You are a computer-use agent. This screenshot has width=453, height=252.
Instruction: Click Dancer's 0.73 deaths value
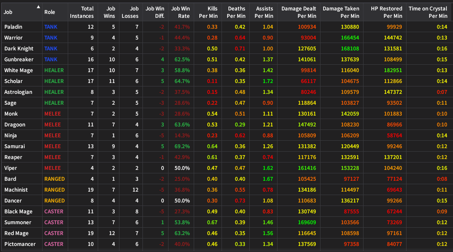pos(240,201)
